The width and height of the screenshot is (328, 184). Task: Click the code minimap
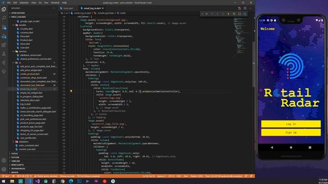[240, 37]
